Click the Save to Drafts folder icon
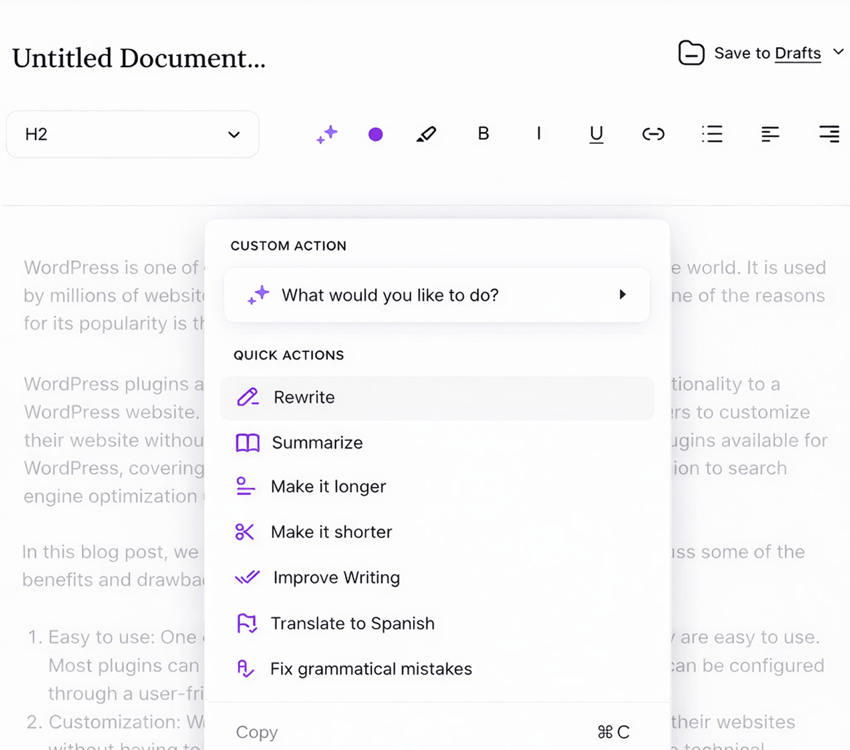This screenshot has height=750, width=850. click(691, 53)
